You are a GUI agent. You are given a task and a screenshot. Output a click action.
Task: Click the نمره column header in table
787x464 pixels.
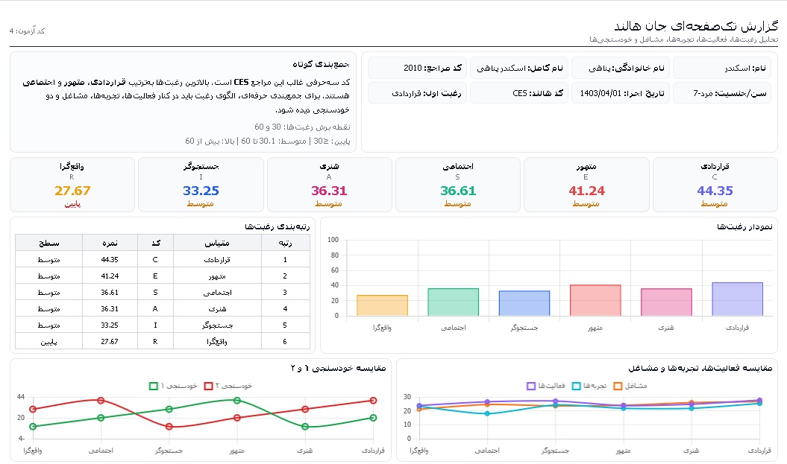[x=110, y=243]
